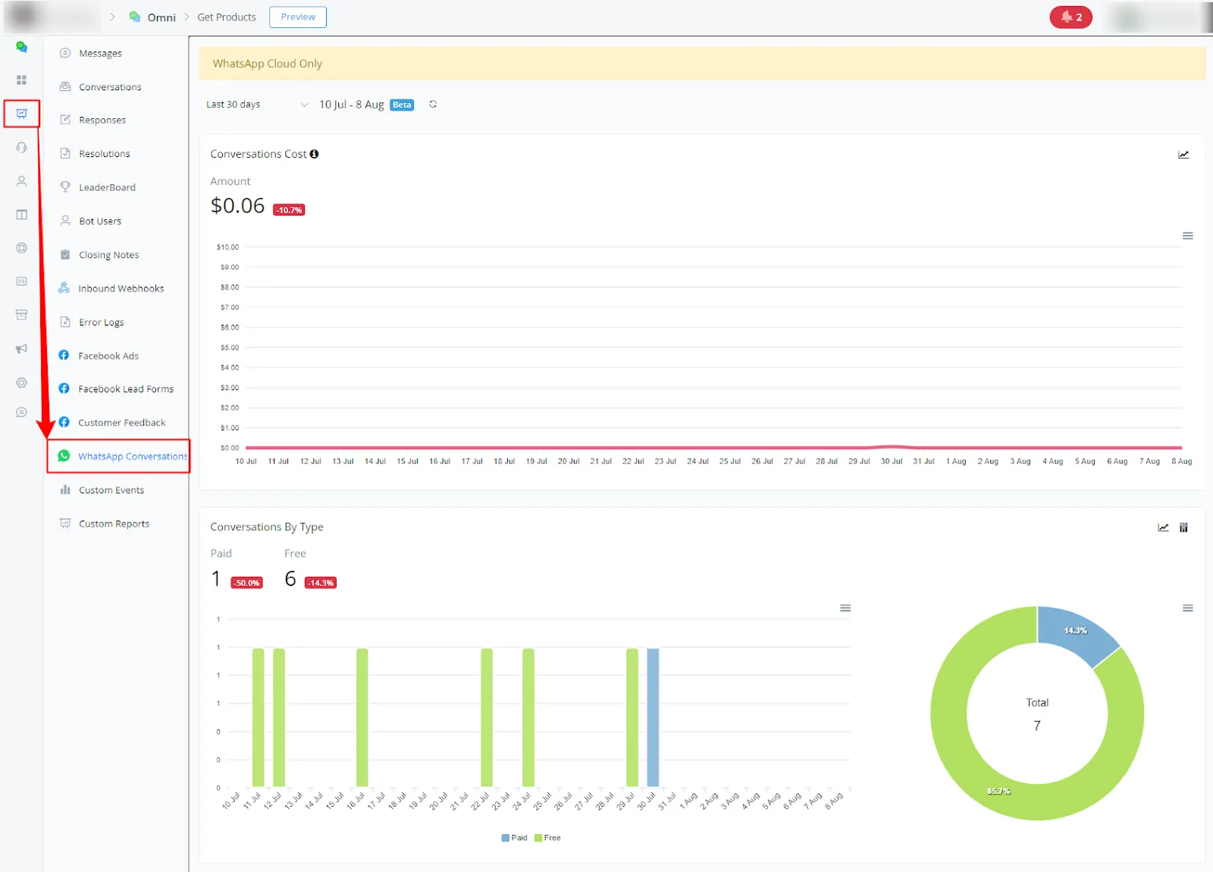Image resolution: width=1213 pixels, height=872 pixels.
Task: Open Conversations Cost chart hamburger menu
Action: point(1188,236)
